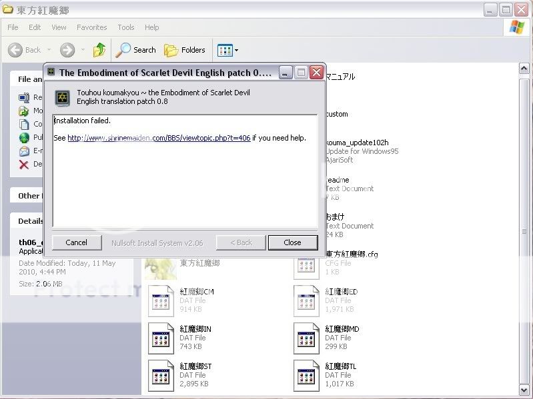533x399 pixels.
Task: Expand the Views dropdown arrow
Action: coord(237,51)
